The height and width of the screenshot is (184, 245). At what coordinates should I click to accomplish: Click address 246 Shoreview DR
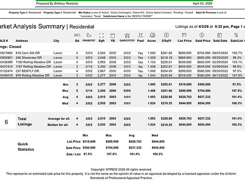click(x=29, y=57)
